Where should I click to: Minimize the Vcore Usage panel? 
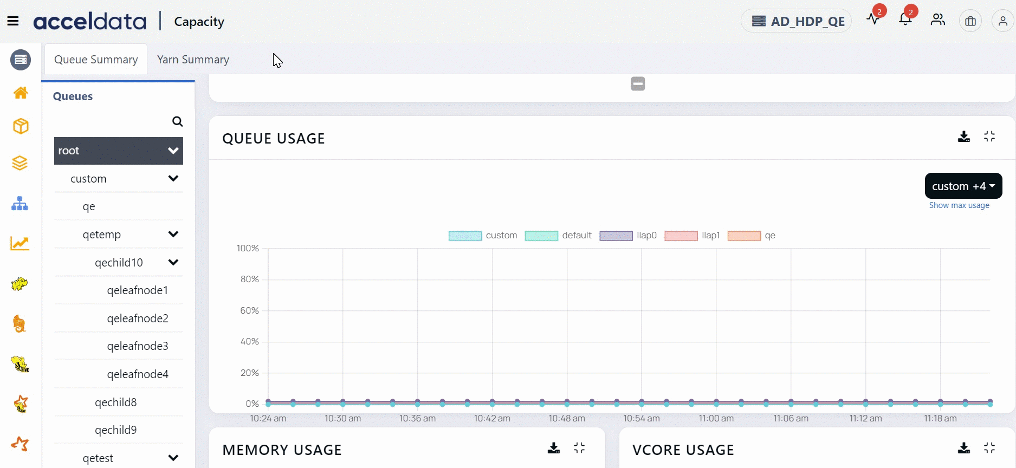tap(989, 448)
